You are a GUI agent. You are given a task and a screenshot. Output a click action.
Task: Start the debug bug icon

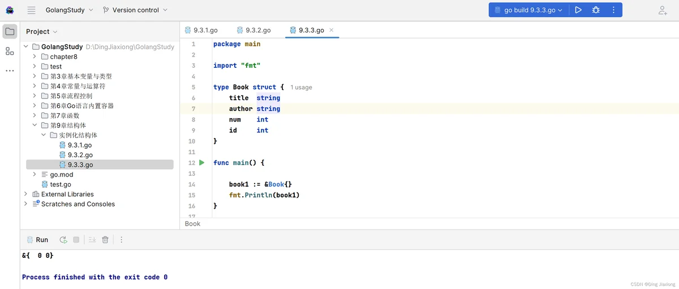click(596, 10)
